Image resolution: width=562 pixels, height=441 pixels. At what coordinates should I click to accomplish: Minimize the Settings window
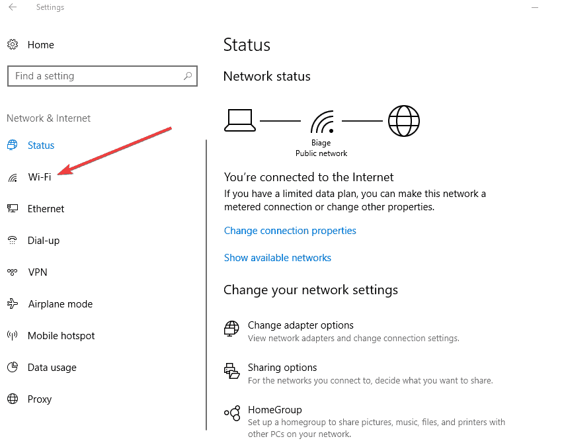(x=535, y=7)
